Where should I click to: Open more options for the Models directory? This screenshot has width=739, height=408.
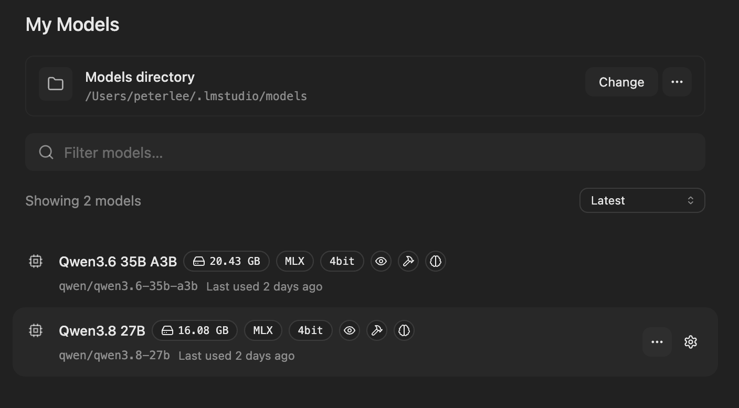(x=677, y=82)
